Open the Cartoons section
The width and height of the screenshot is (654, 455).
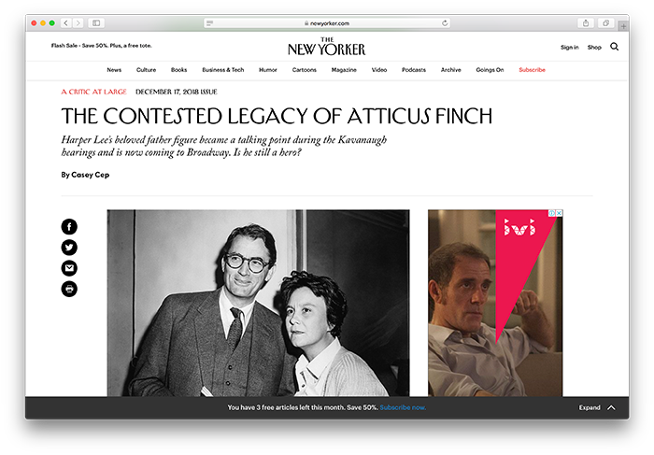click(x=304, y=70)
